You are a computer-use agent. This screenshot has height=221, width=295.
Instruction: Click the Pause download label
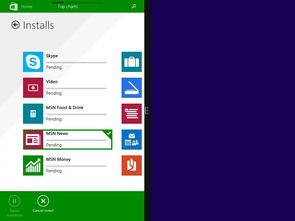(14, 213)
